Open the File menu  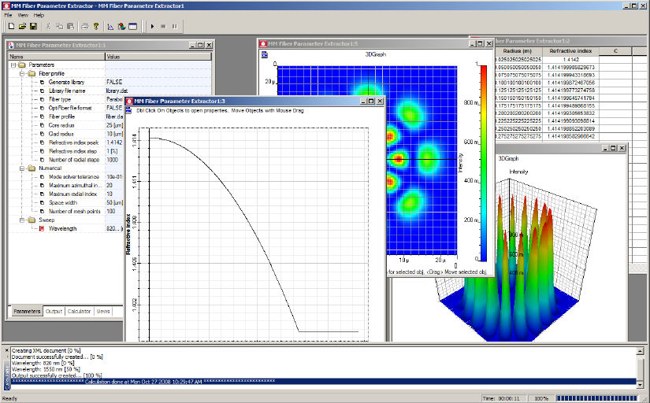pyautogui.click(x=8, y=15)
